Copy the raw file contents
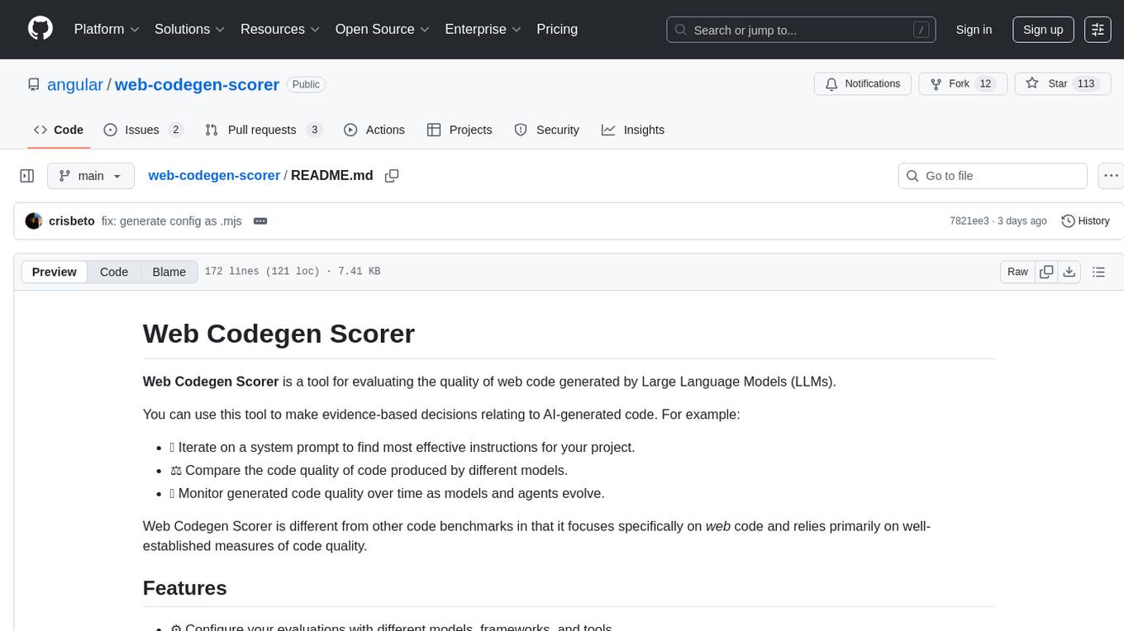Screen dimensions: 1124x631 click(x=1046, y=272)
